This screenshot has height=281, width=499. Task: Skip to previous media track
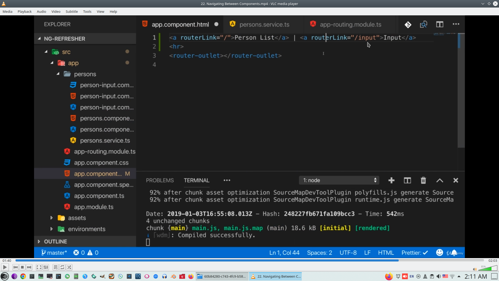pyautogui.click(x=16, y=267)
